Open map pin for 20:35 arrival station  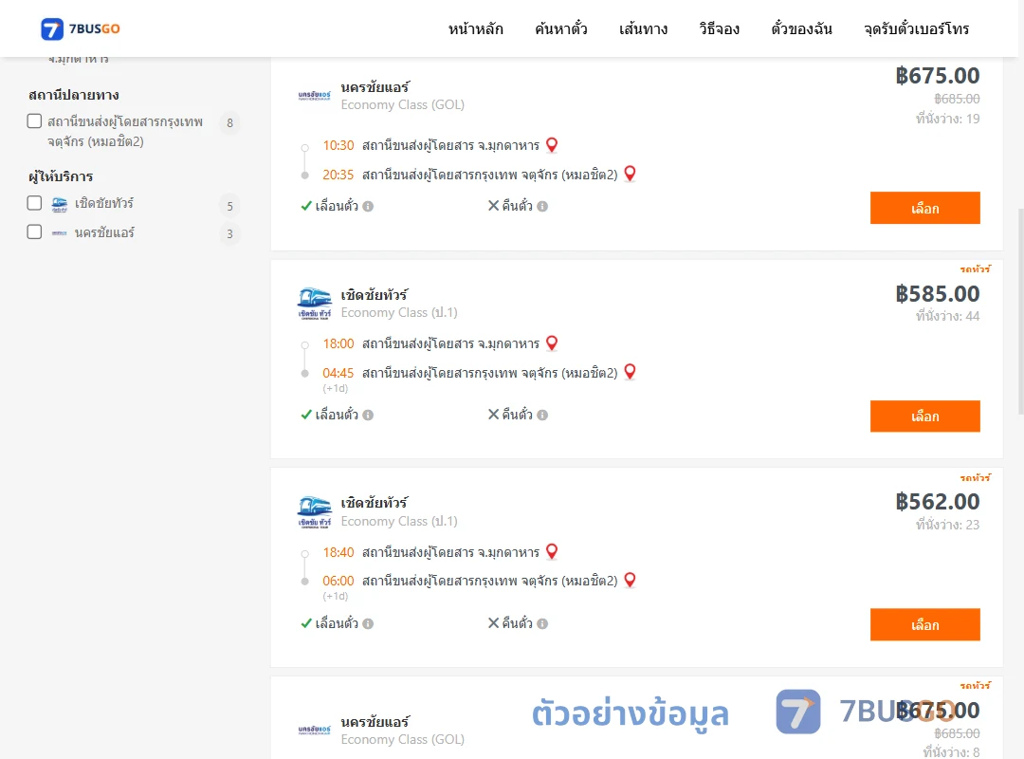(x=631, y=174)
